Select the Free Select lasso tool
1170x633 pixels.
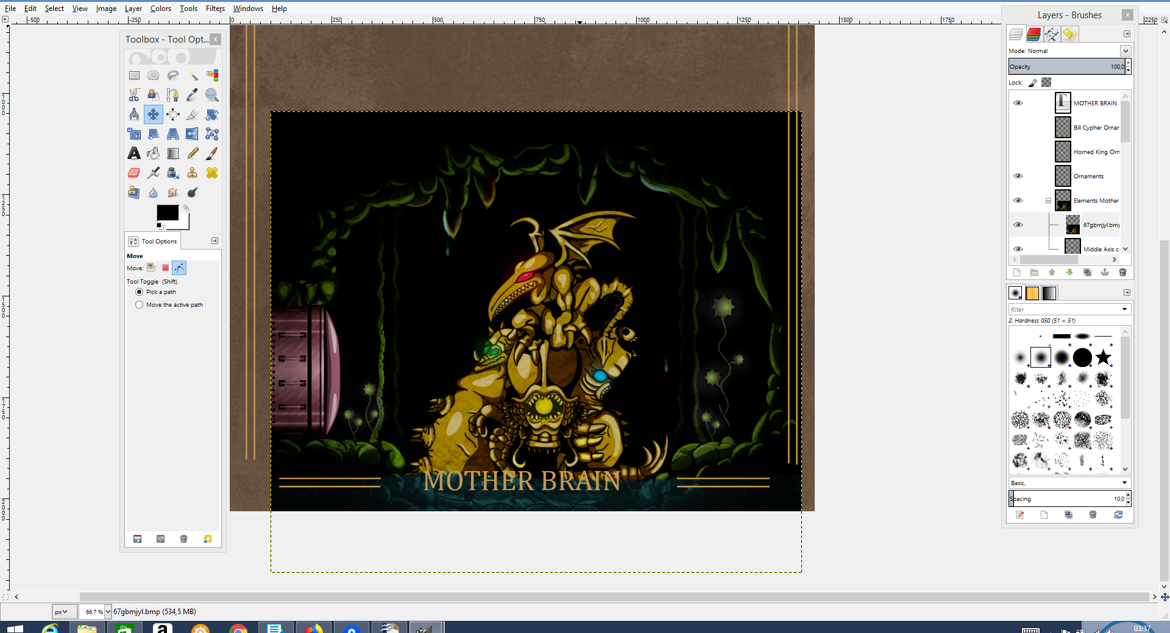coord(173,75)
